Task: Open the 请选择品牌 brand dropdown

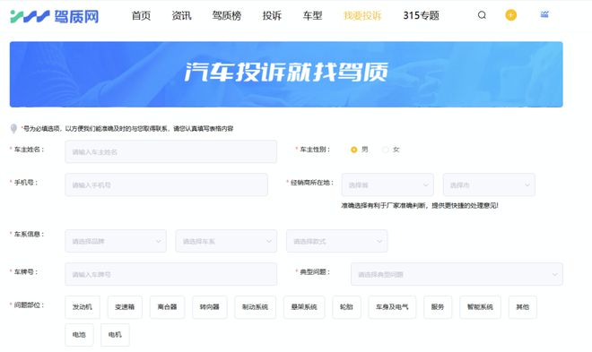Action: click(116, 241)
